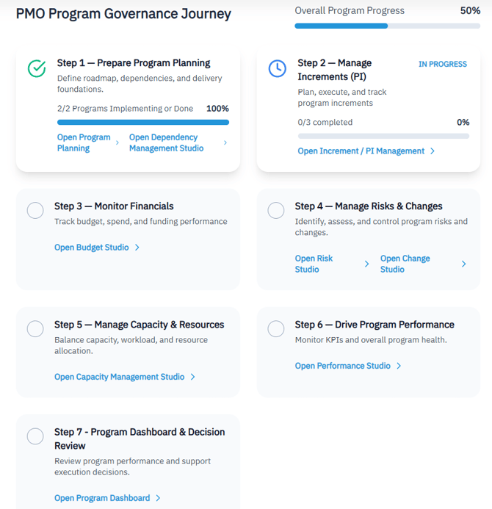Open Performance Studio link
The width and height of the screenshot is (492, 509).
343,366
